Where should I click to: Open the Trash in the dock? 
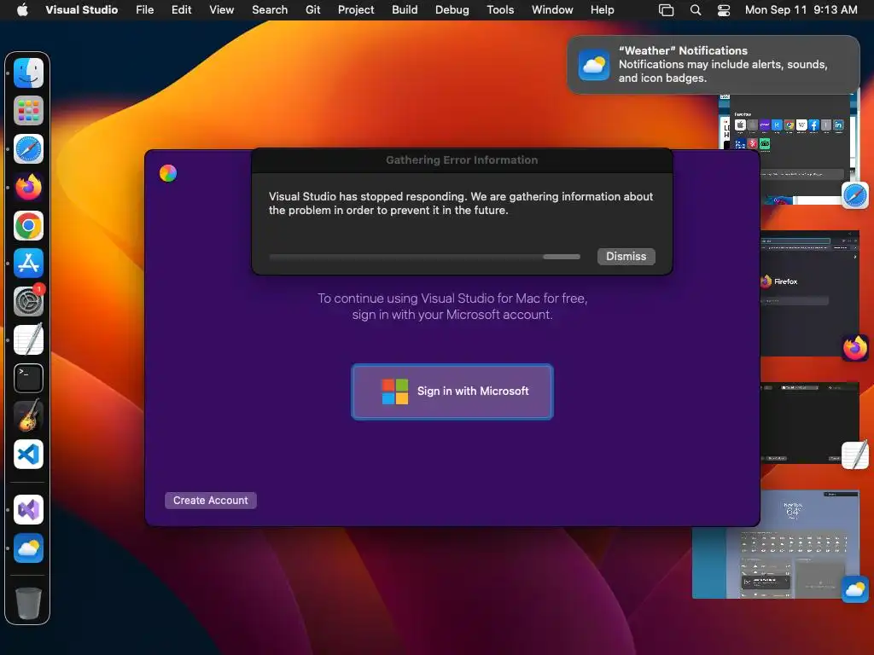(x=28, y=603)
